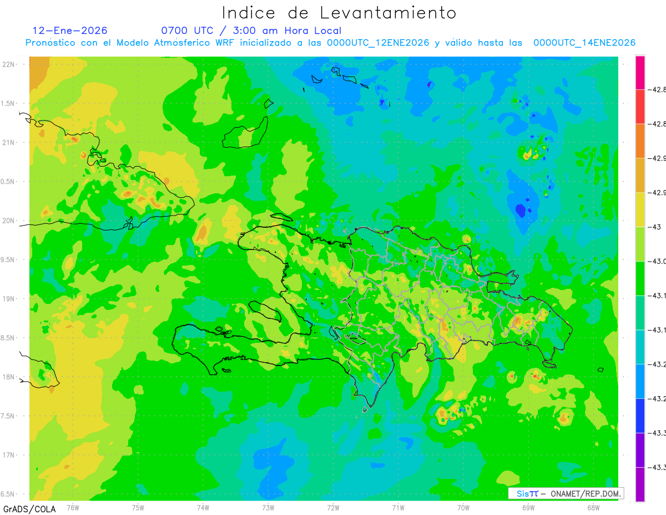Screen dimensions: 666x515
Task: Click the '19N' latitude label
Action: pos(9,298)
